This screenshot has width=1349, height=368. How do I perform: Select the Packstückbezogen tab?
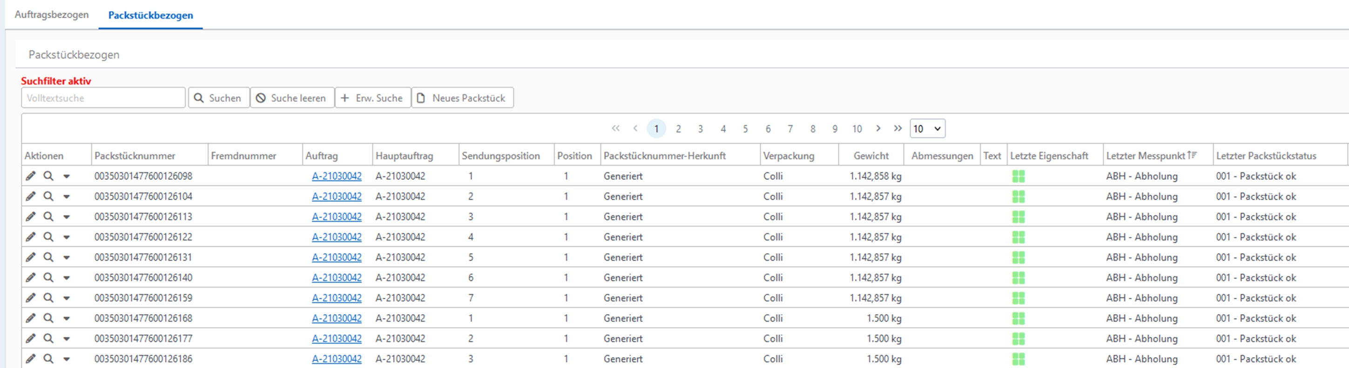[150, 15]
